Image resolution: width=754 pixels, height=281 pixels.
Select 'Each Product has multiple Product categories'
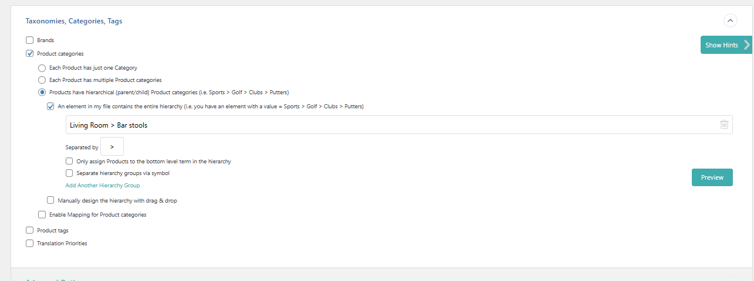click(42, 80)
